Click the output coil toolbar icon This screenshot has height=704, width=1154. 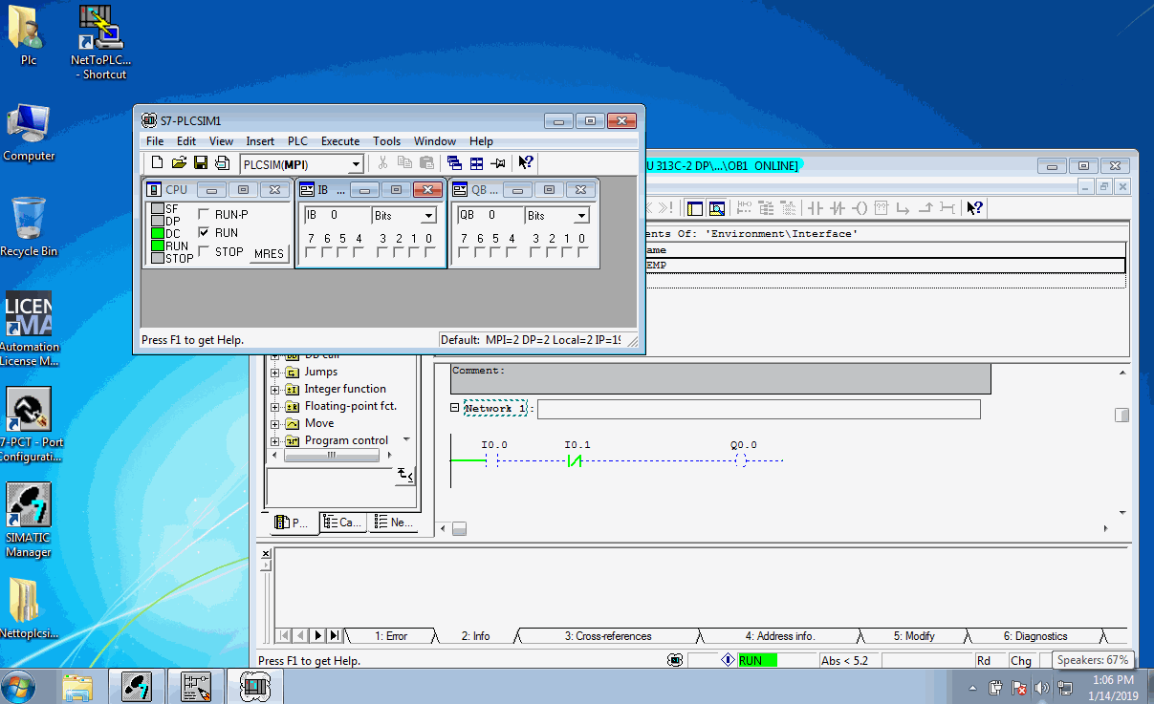coord(860,208)
